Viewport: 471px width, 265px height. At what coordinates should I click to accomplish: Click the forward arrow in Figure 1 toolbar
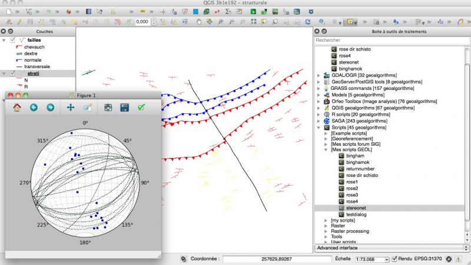pos(50,108)
